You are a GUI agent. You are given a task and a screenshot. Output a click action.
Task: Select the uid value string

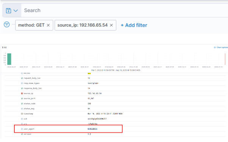97,119
